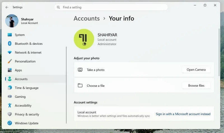
Task: Select the Bluetooth & devices icon
Action: pos(10,44)
